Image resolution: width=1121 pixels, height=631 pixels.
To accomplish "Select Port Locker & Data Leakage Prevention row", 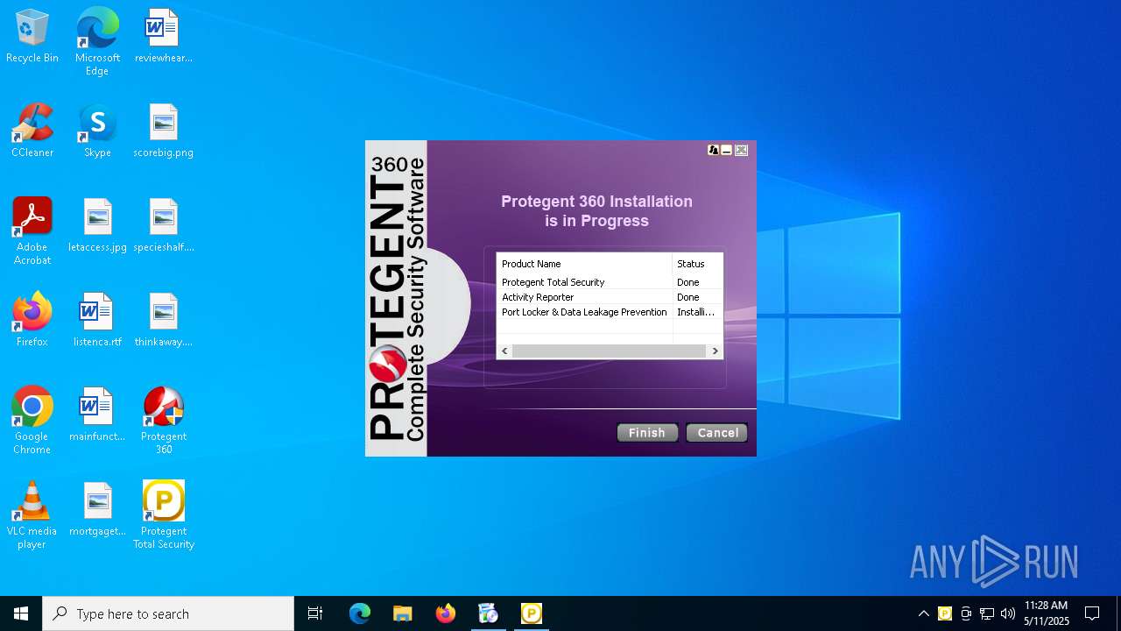I will point(610,312).
